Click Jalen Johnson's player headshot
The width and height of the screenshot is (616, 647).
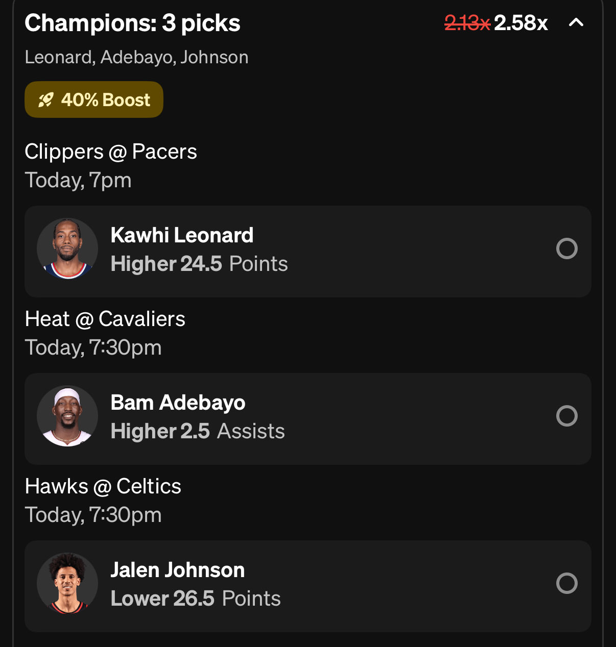[67, 584]
